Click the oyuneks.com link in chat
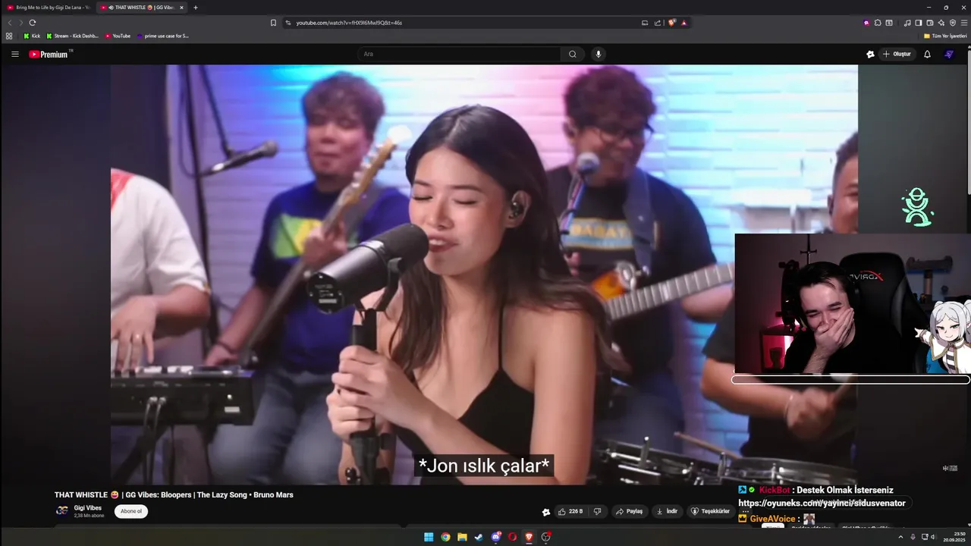The image size is (971, 546). 822,503
